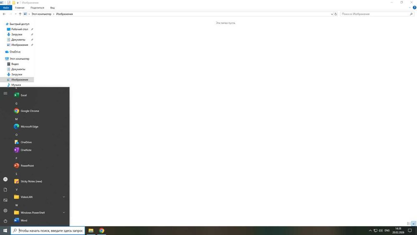Expand the Windows PowerShell folder group
417x235 pixels.
pyautogui.click(x=64, y=213)
